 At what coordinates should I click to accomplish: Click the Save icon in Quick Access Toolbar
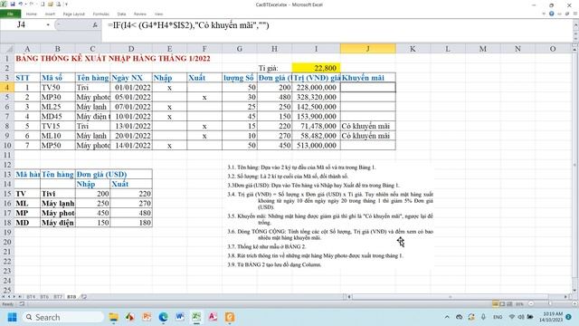(13, 4)
